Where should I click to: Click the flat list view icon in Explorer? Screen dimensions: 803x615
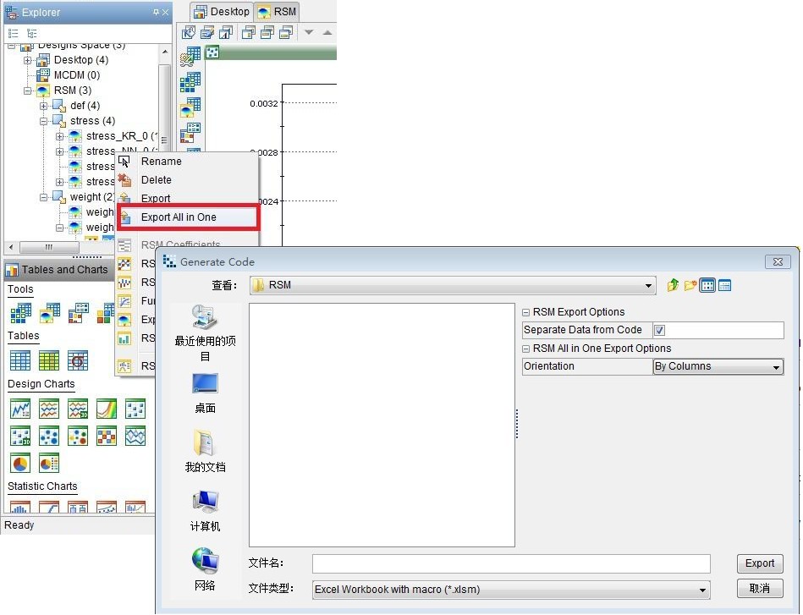[14, 33]
